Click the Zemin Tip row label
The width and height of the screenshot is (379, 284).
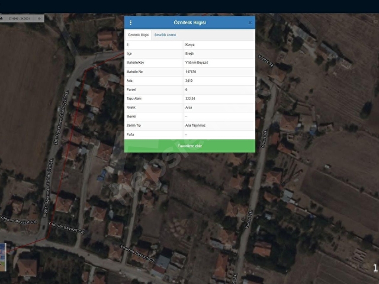pyautogui.click(x=134, y=125)
